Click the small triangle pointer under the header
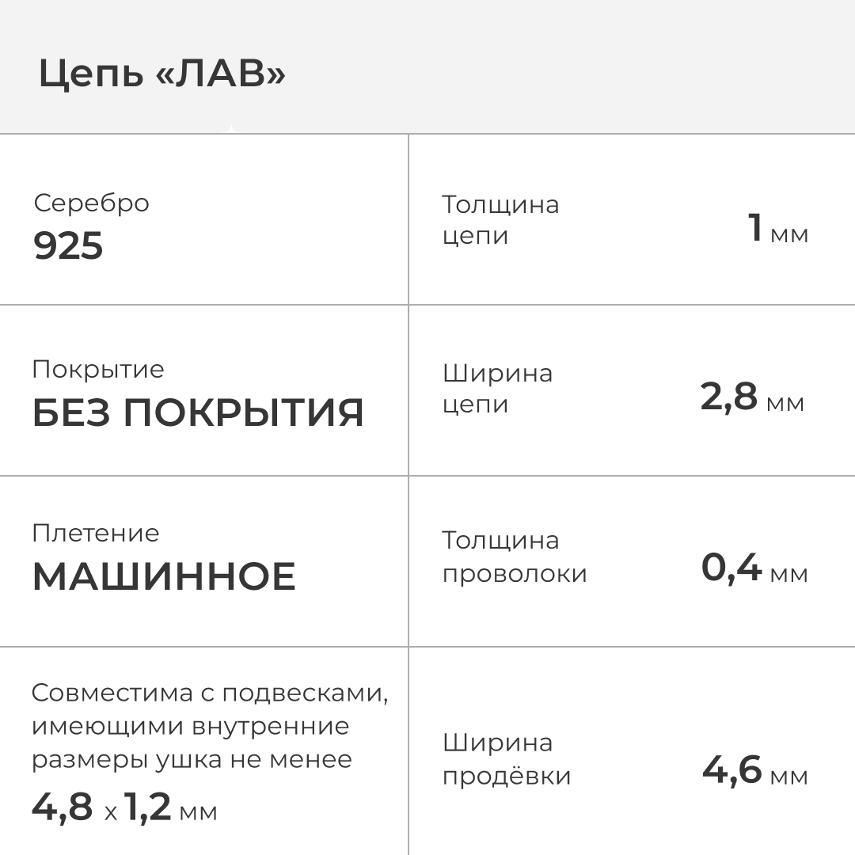The image size is (855, 855). 230,130
